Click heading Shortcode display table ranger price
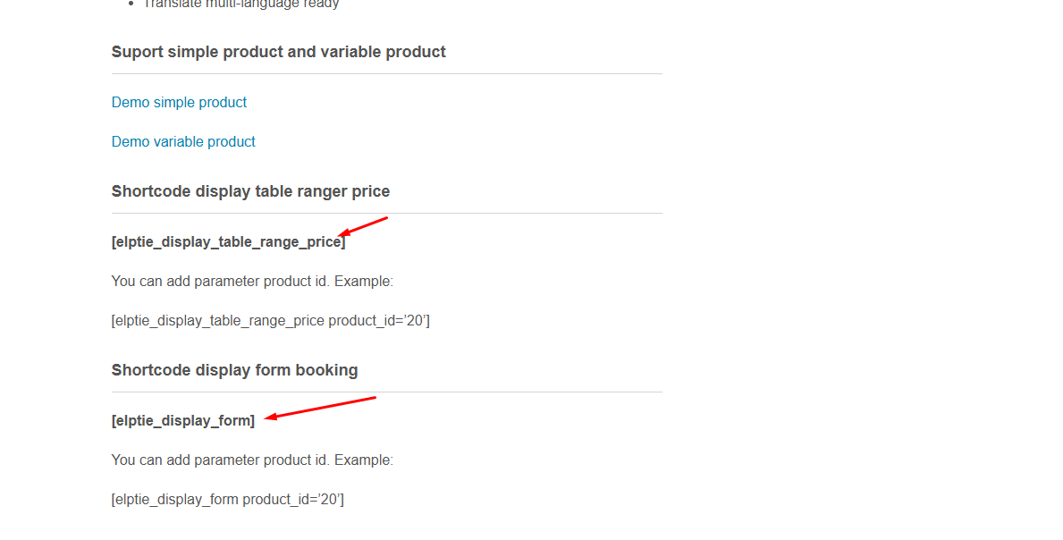The height and width of the screenshot is (540, 1063). [251, 191]
